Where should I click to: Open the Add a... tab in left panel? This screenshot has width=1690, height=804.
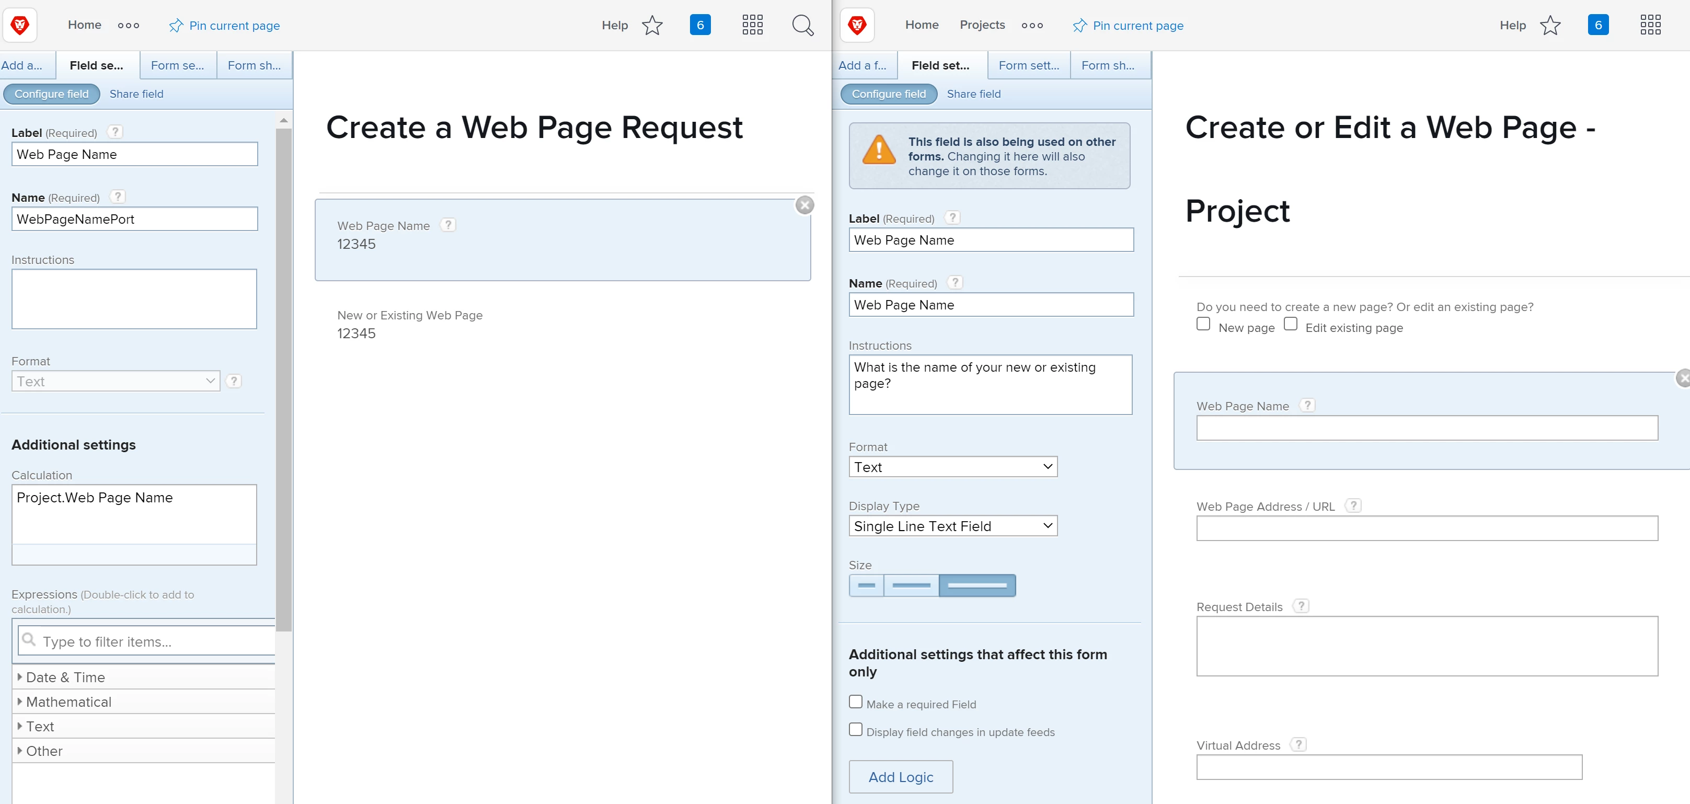point(22,66)
